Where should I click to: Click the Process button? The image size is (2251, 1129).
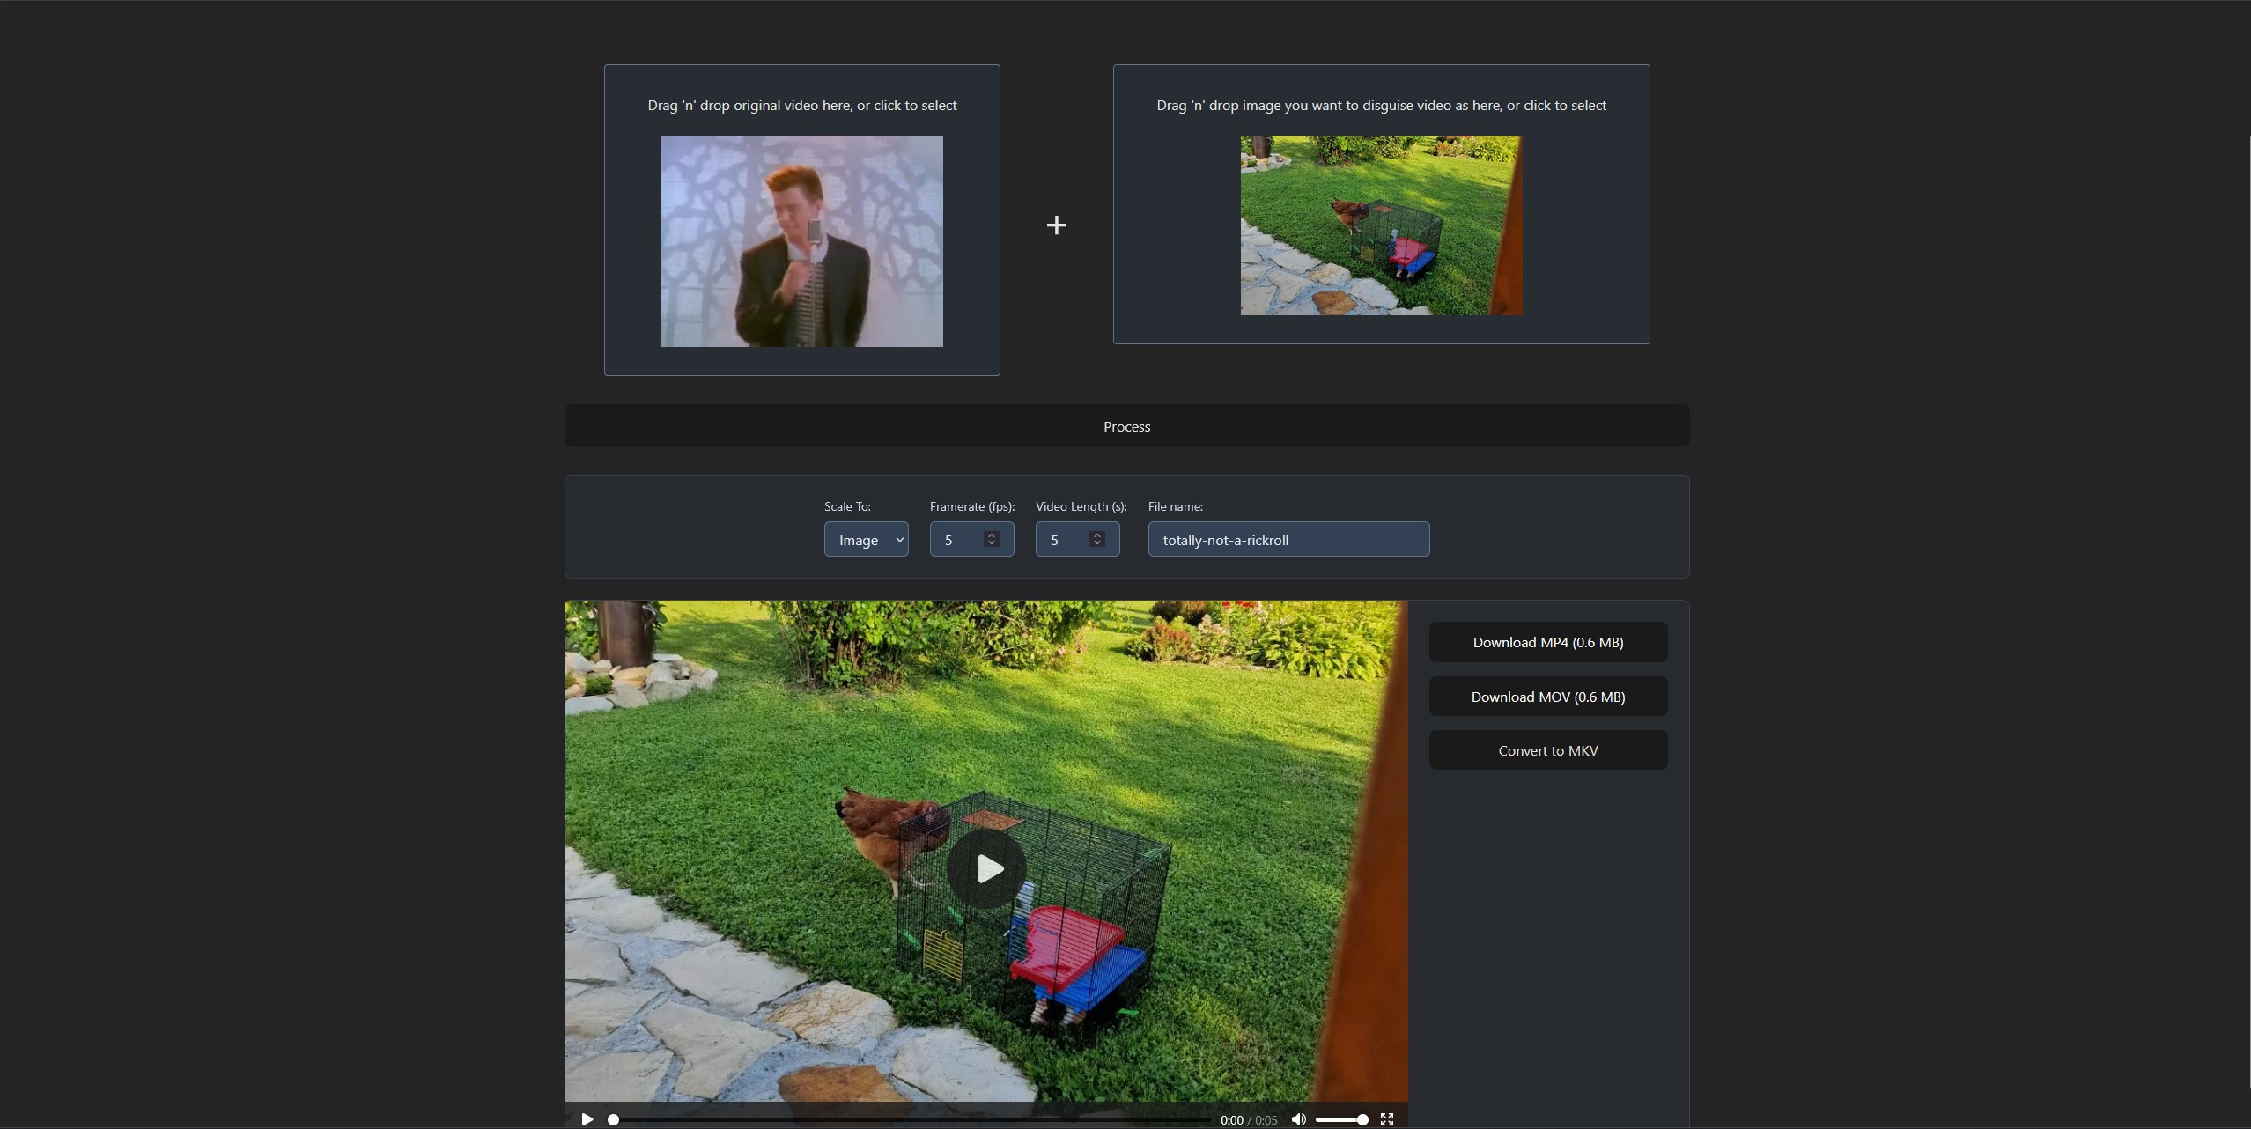1126,426
